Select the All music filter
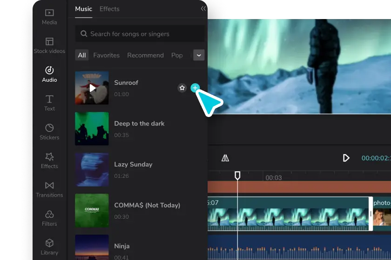Viewport: 391px width, 260px height. tap(82, 55)
